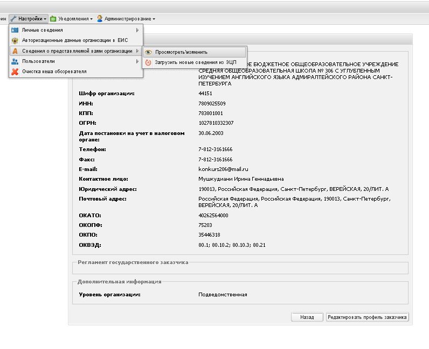The image size is (429, 349).
Task: Expand the organization info submenu arrow
Action: [x=137, y=51]
